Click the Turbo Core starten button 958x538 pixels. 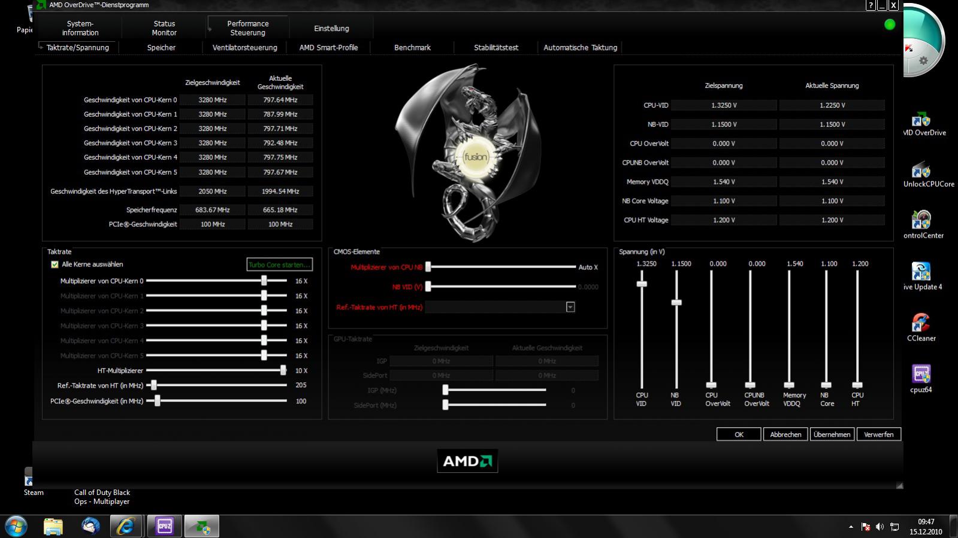pyautogui.click(x=279, y=265)
